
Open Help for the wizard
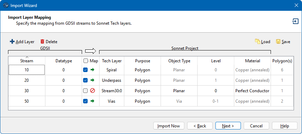click(x=285, y=126)
